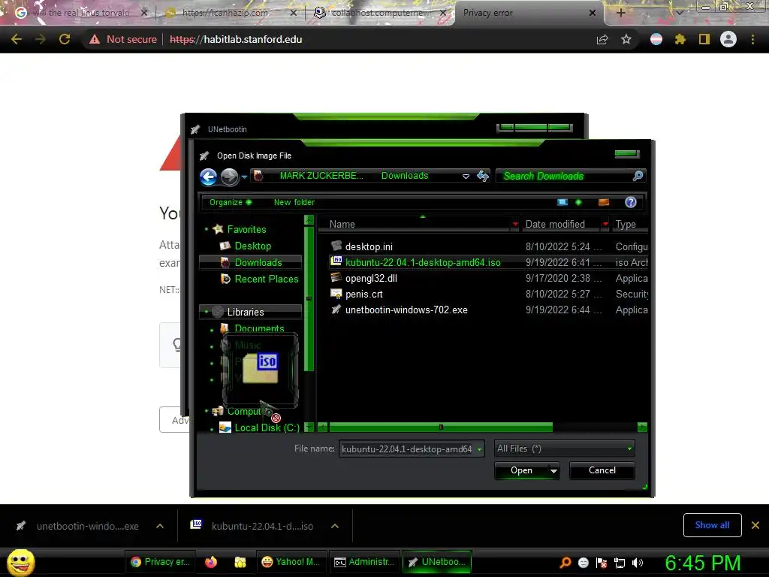Collapse the Favorites tree node
Screen dimensions: 769x577
(207, 229)
